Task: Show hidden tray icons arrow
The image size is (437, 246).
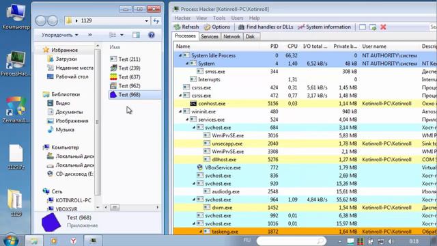Action: tap(339, 241)
